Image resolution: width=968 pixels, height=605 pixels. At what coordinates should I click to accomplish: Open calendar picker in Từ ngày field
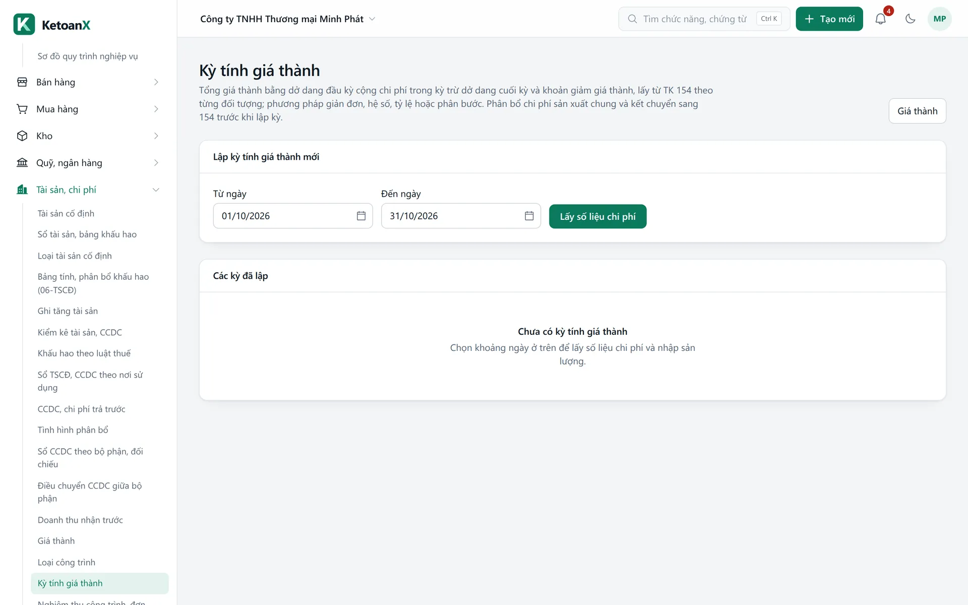pos(361,216)
